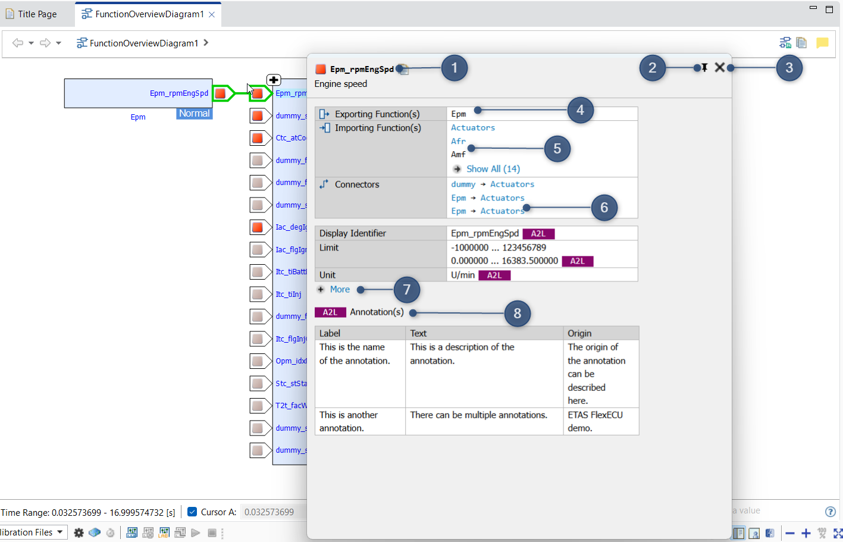Expand the block with the plus button
The image size is (843, 542).
(x=274, y=80)
